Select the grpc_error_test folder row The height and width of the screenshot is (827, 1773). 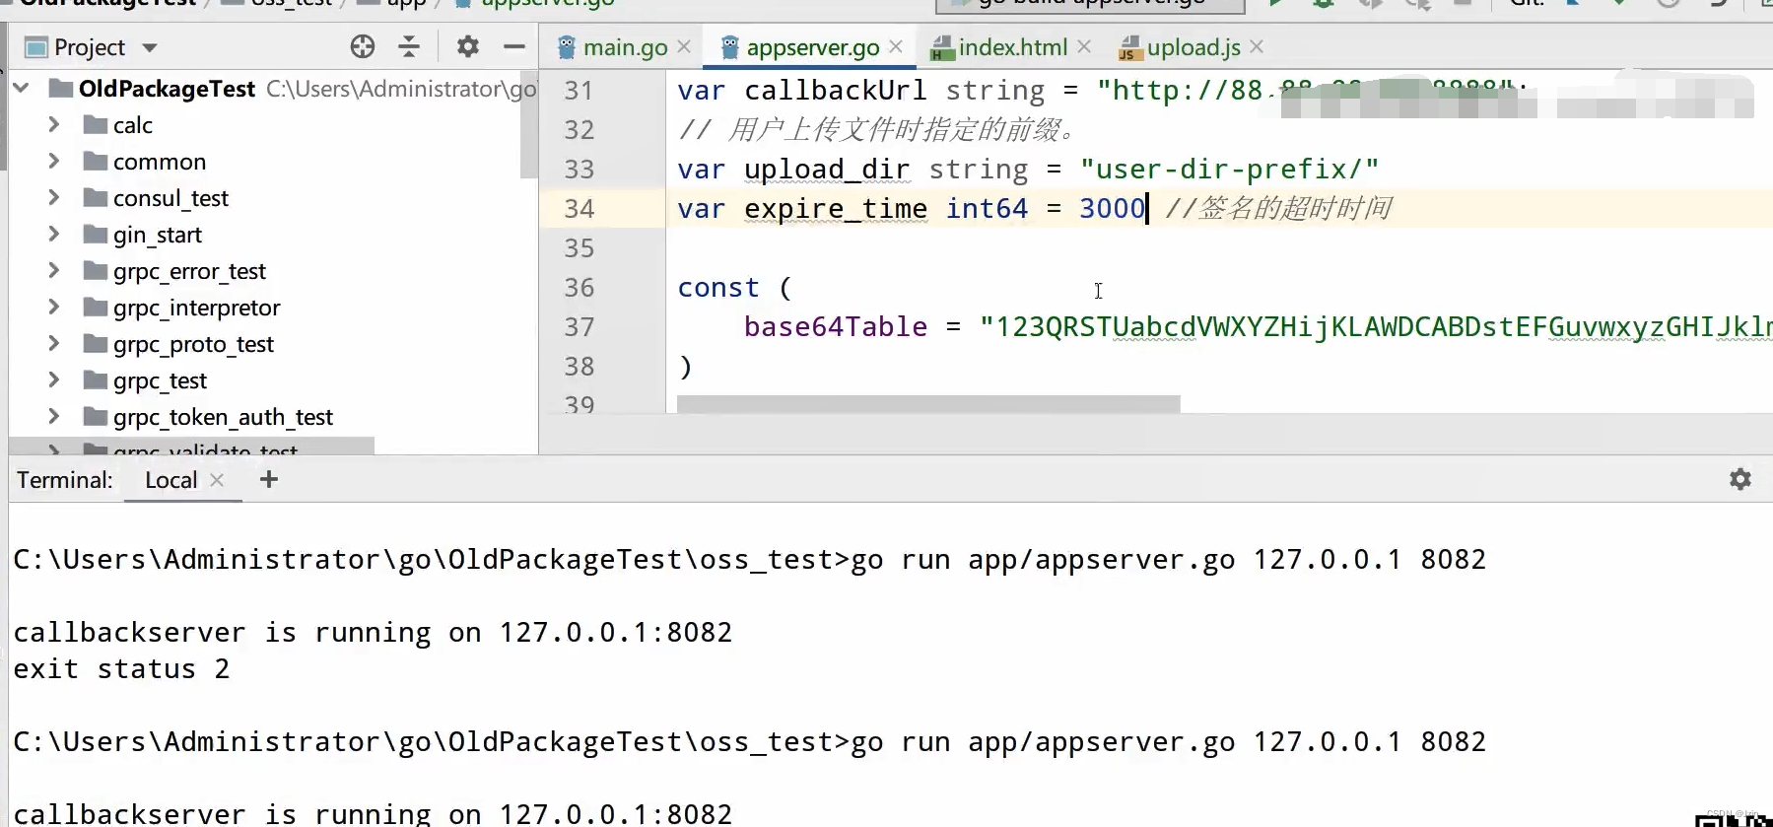[x=273, y=271]
